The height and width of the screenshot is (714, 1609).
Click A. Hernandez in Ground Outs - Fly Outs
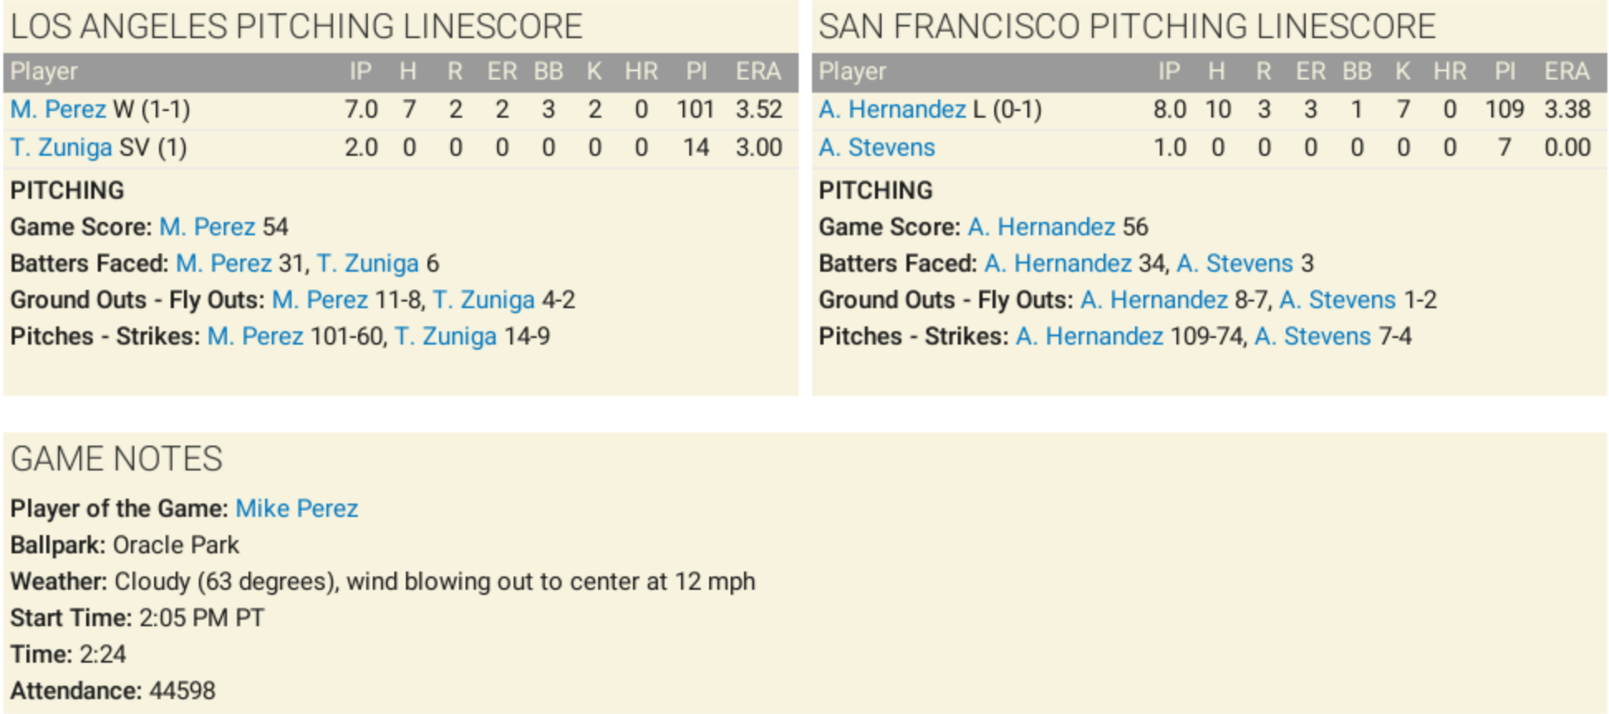1154,300
